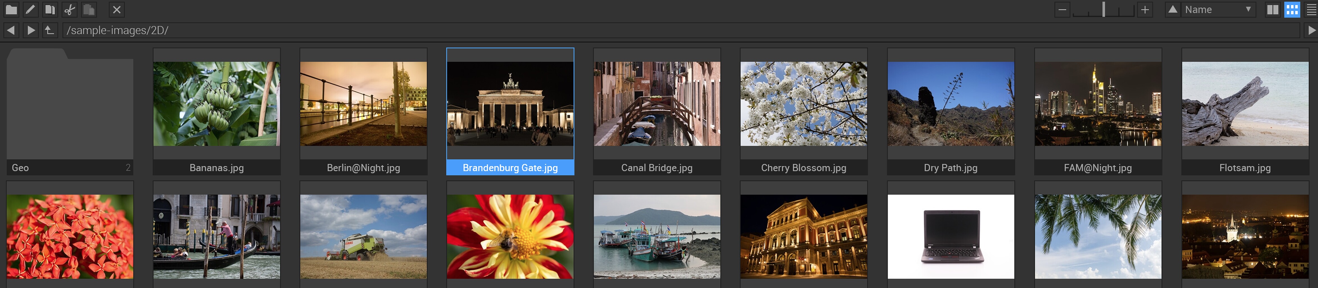Image resolution: width=1318 pixels, height=288 pixels.
Task: Go forward with right arrow beside path
Action: (31, 31)
